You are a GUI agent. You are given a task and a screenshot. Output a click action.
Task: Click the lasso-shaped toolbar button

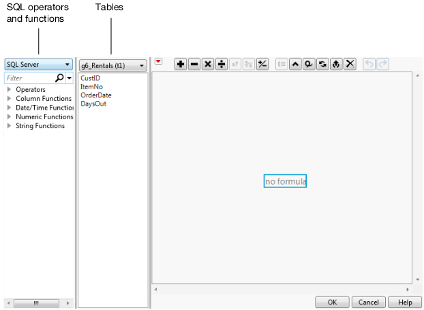tap(309, 64)
